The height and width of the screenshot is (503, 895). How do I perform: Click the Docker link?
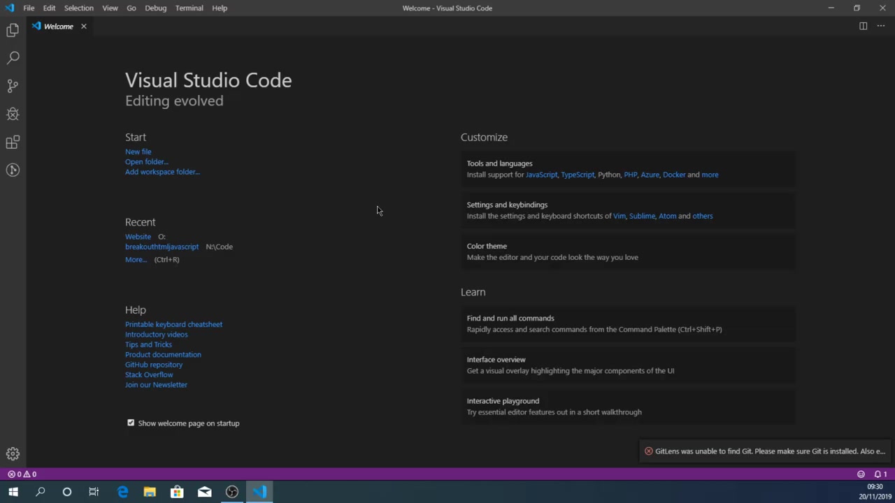(674, 175)
